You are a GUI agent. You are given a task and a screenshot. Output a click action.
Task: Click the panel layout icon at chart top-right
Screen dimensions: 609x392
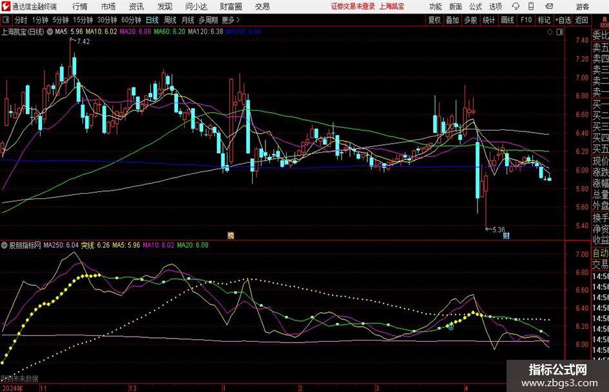pyautogui.click(x=559, y=32)
